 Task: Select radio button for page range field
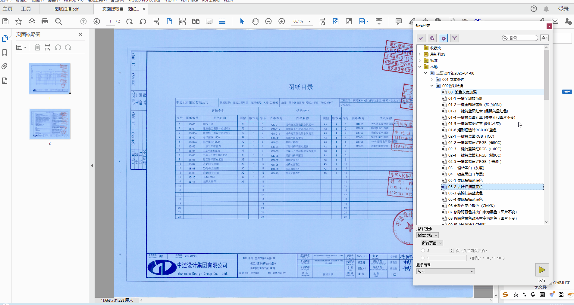coord(423,258)
